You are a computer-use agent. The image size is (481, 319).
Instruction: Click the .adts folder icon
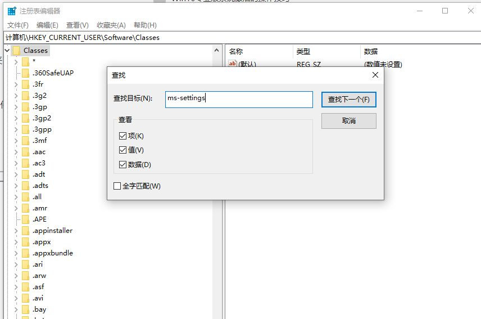point(26,186)
